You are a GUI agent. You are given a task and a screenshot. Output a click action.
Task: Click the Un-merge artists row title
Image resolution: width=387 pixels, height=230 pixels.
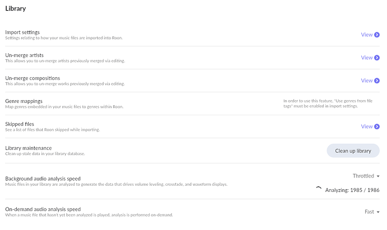(24, 55)
